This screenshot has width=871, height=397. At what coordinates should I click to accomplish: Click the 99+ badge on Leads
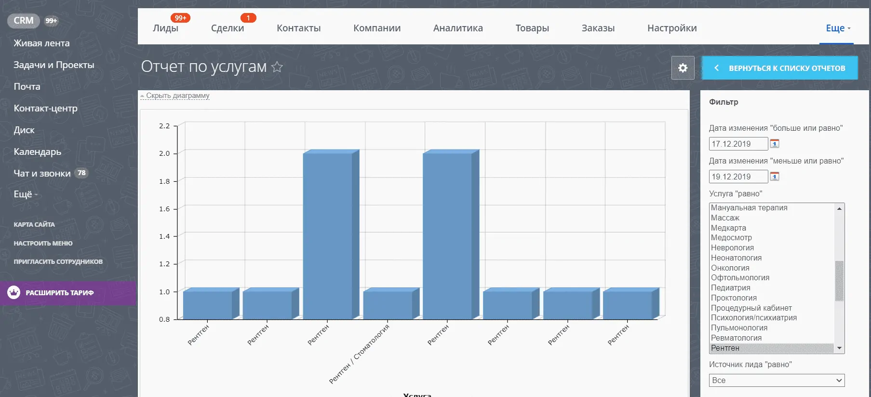tap(180, 18)
